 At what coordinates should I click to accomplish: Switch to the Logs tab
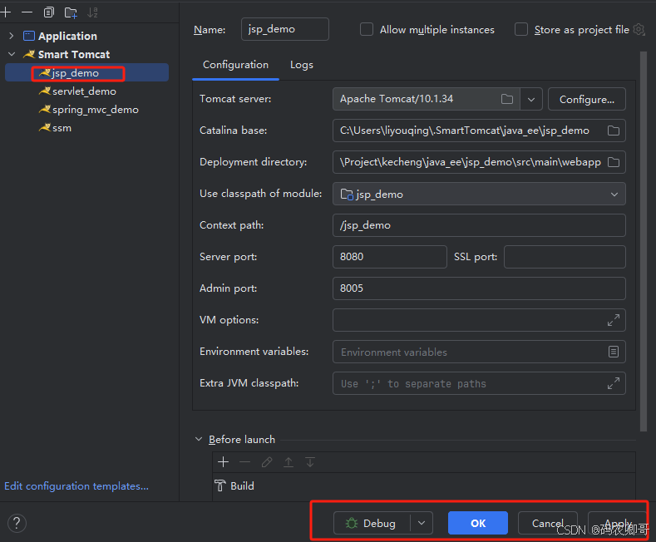(302, 65)
